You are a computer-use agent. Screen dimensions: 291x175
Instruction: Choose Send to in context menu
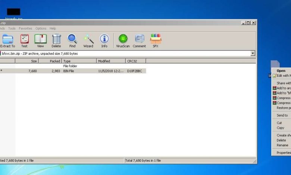282,115
